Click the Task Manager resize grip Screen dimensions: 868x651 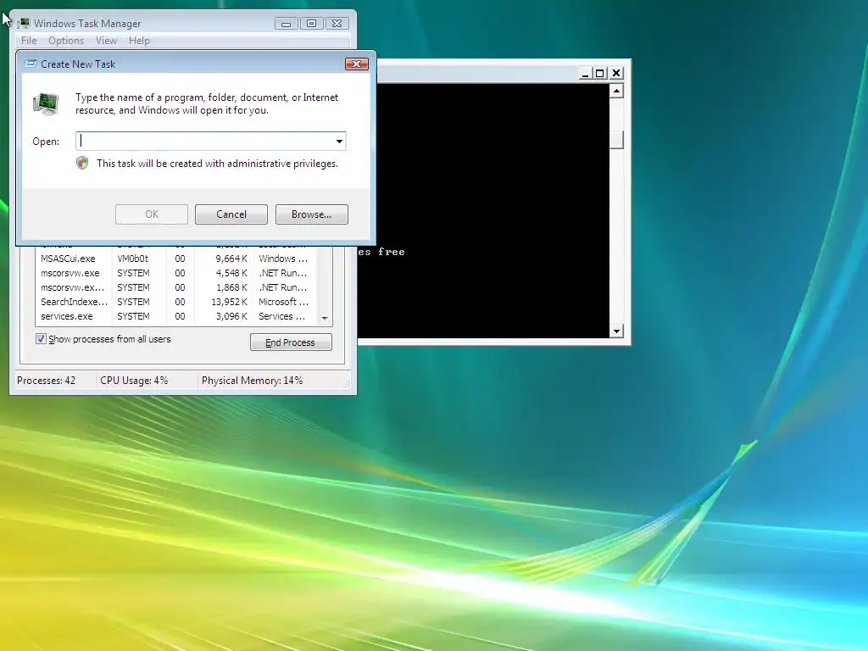(x=347, y=383)
